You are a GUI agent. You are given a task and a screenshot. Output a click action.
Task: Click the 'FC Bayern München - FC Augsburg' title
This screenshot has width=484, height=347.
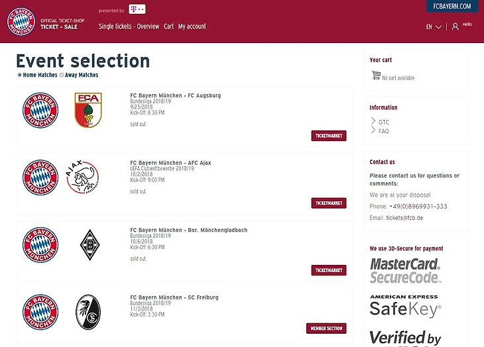175,95
